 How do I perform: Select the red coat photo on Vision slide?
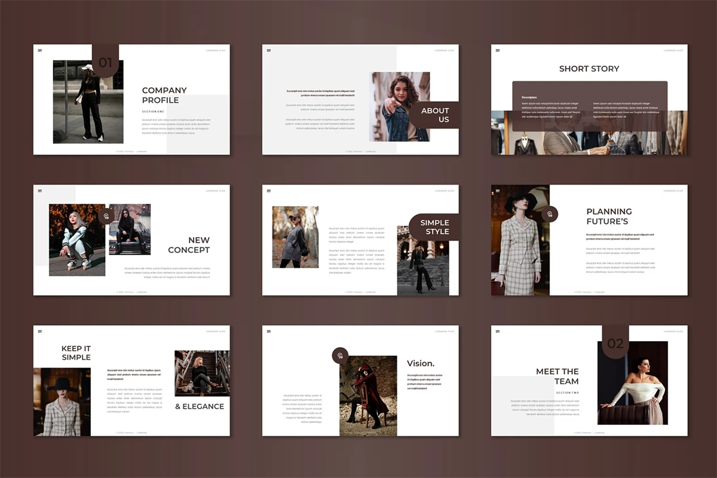368,396
